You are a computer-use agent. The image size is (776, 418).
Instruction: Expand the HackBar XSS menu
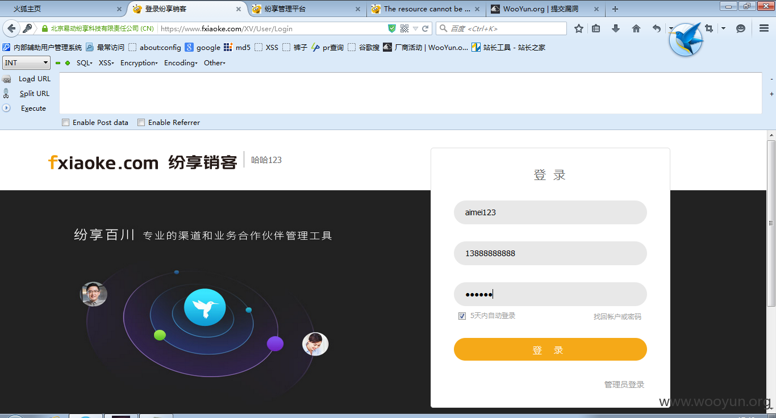(106, 63)
